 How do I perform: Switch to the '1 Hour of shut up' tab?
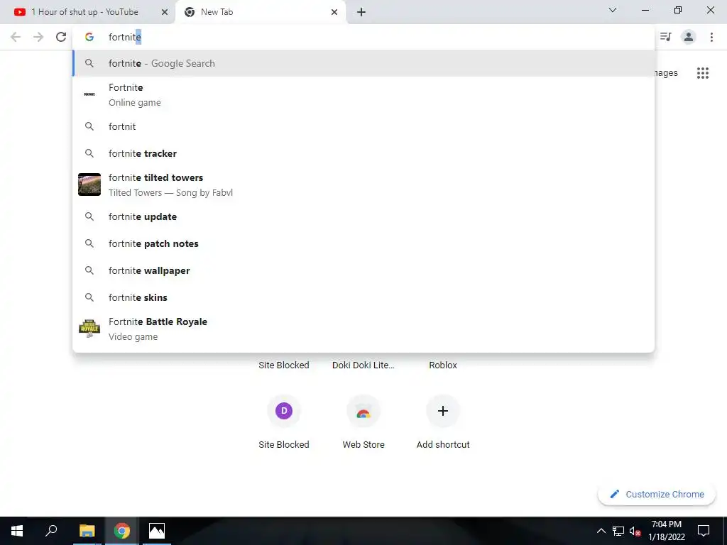click(89, 12)
